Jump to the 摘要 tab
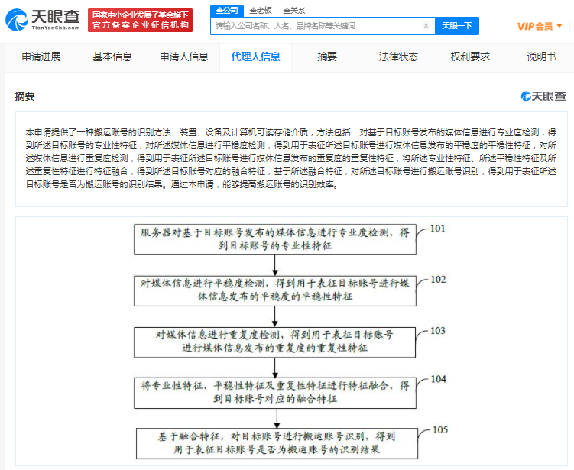574x470 pixels. click(x=327, y=57)
